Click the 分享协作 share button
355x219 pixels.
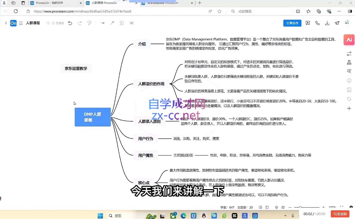tap(292, 23)
